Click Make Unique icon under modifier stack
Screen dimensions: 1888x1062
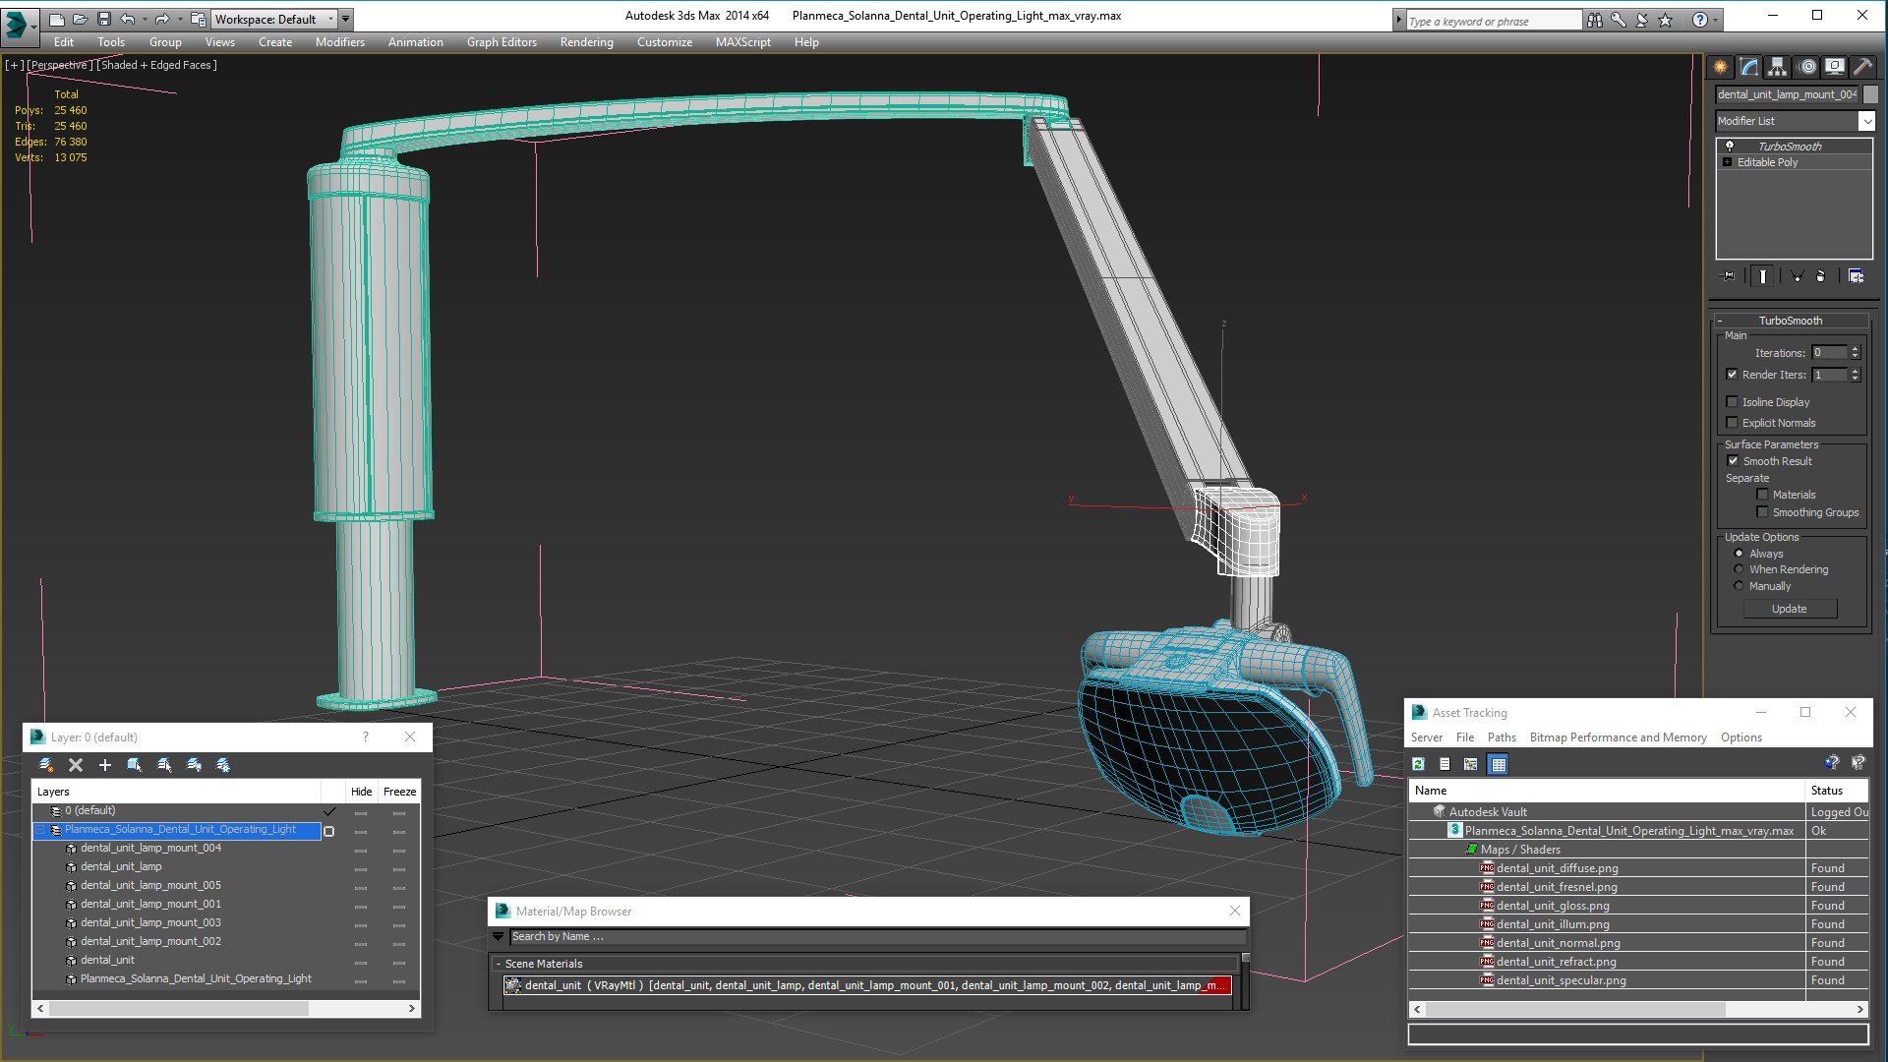click(x=1797, y=276)
